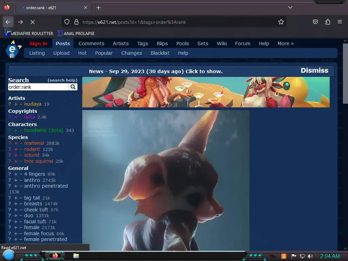Open the Tags page
This screenshot has width=348, height=261.
pos(142,43)
